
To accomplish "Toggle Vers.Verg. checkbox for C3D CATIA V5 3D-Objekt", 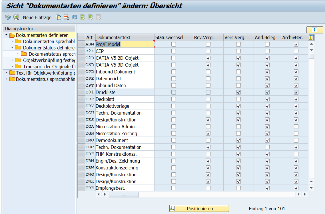I will [x=238, y=65].
